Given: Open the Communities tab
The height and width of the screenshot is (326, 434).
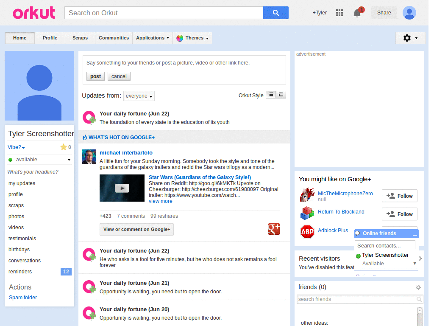Looking at the screenshot, I should pos(114,38).
